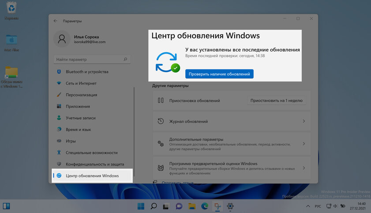This screenshot has width=371, height=213.
Task: Click the search magnifier in Найти параметр
Action: pos(125,59)
